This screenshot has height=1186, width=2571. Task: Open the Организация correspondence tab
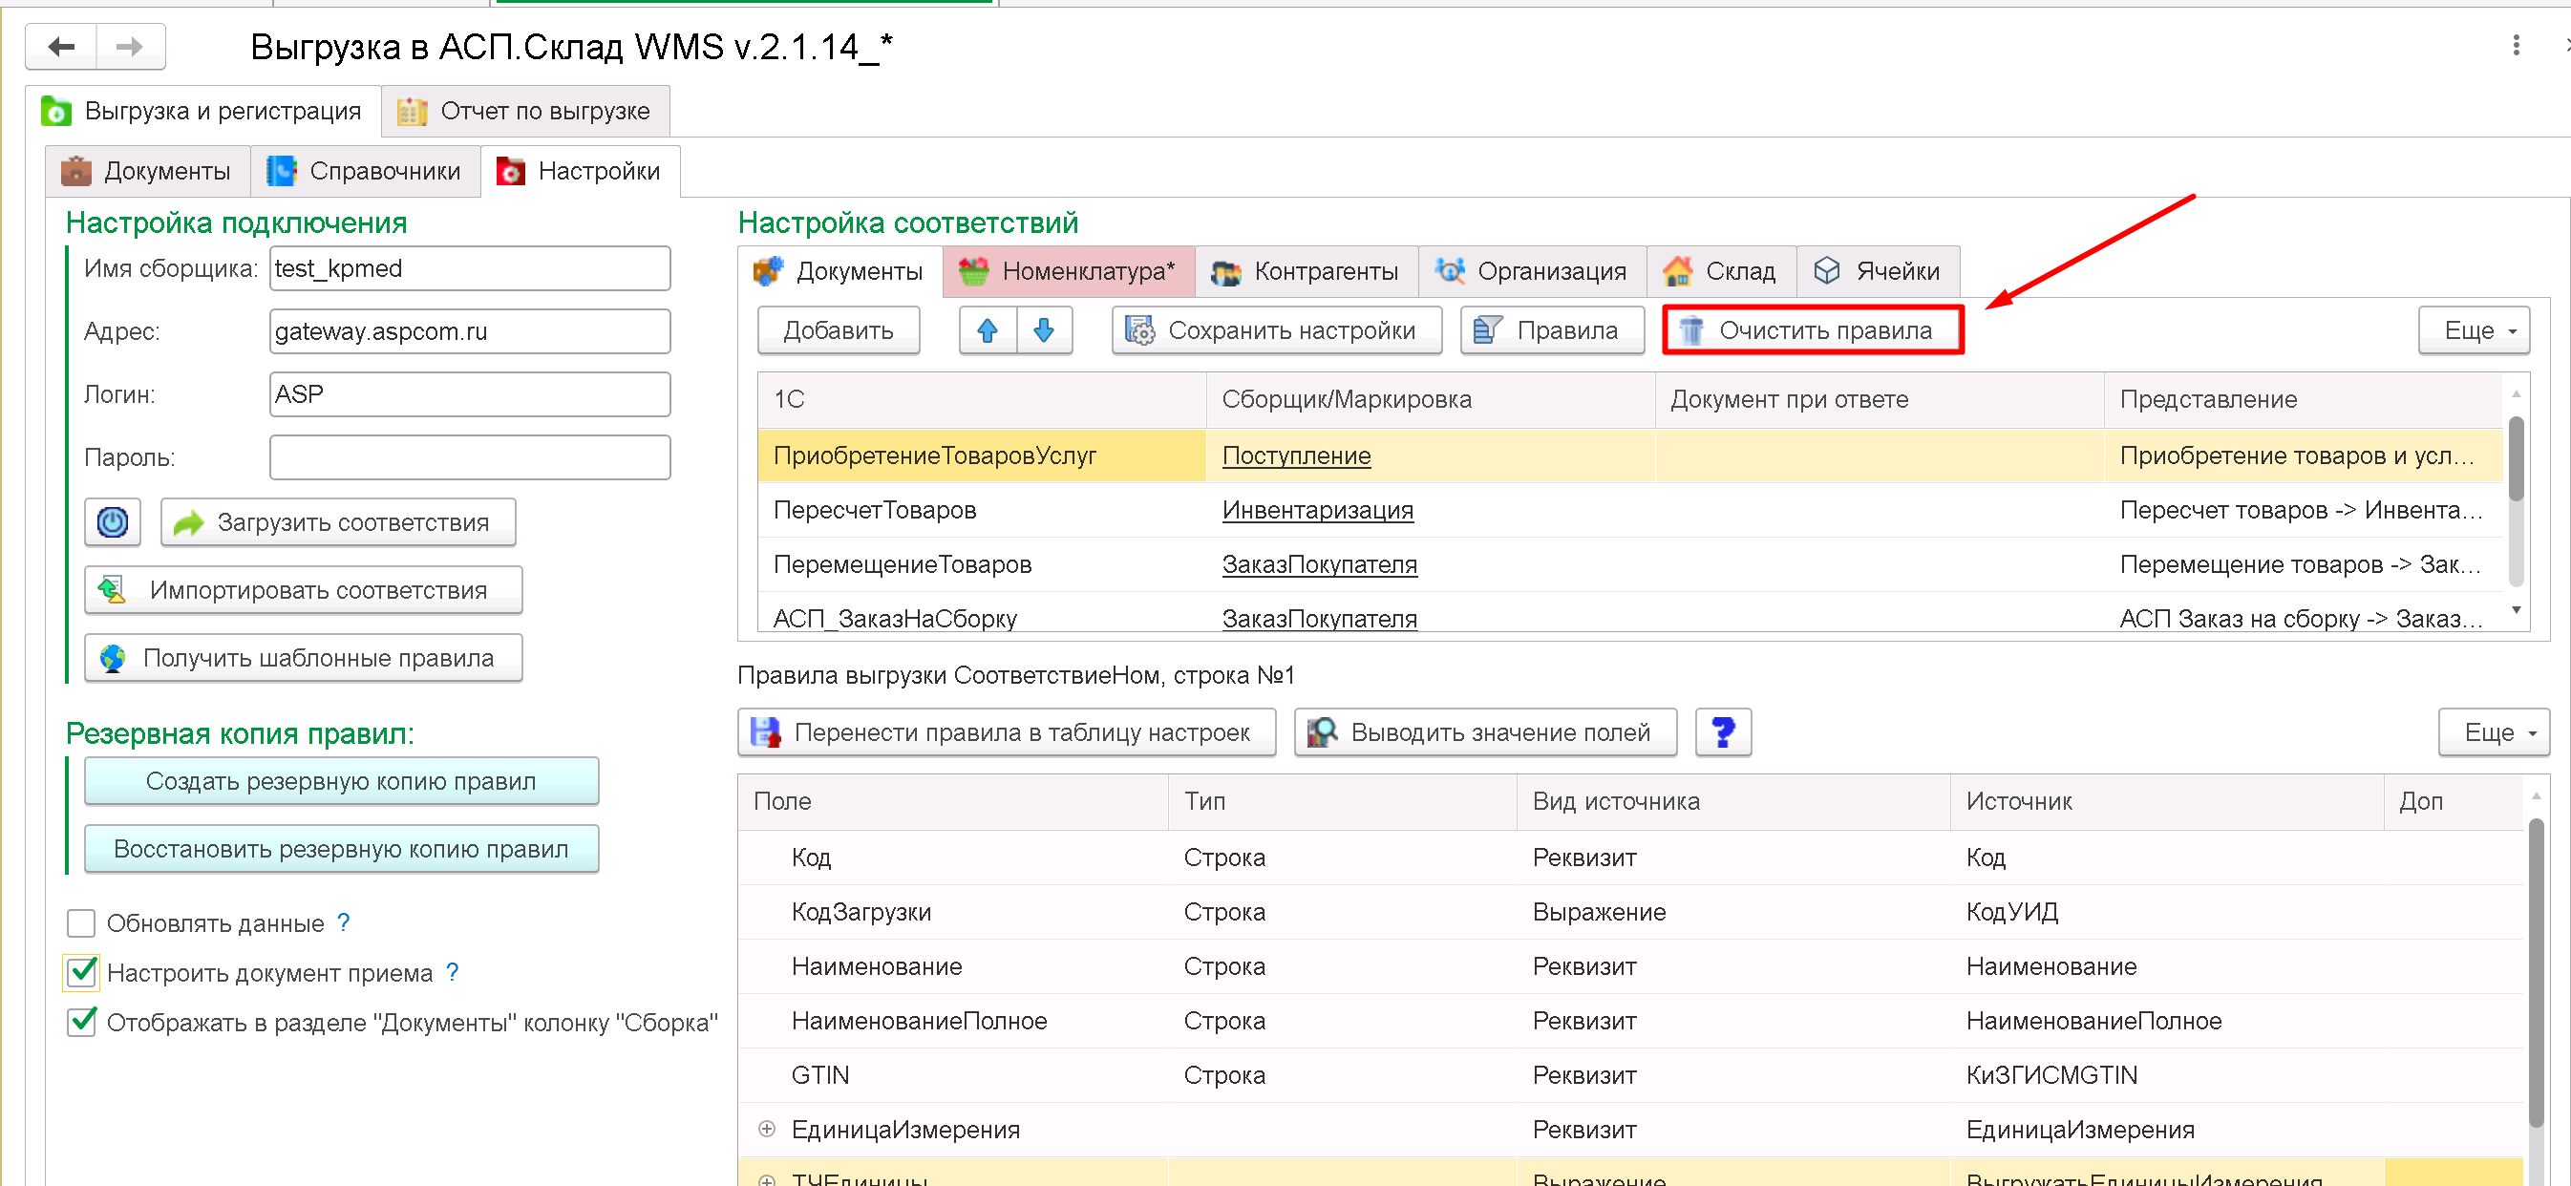[x=1532, y=270]
